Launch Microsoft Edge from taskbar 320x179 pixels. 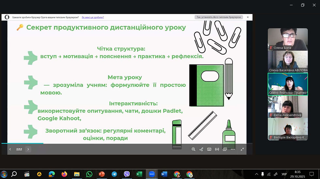point(52,174)
